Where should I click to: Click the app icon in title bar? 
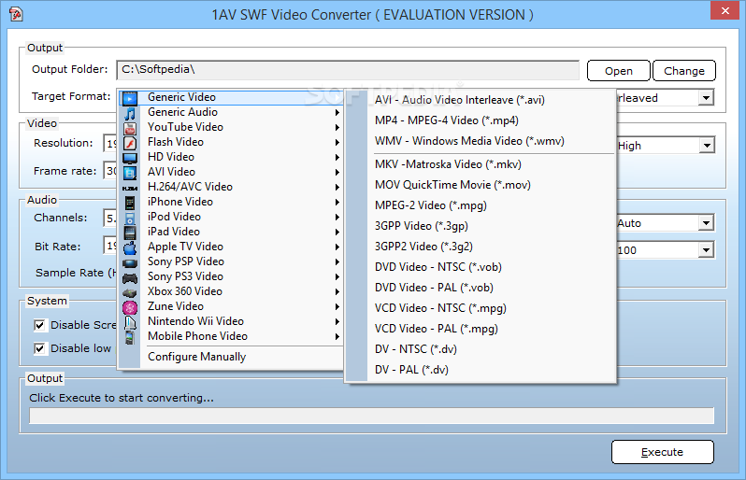[16, 14]
